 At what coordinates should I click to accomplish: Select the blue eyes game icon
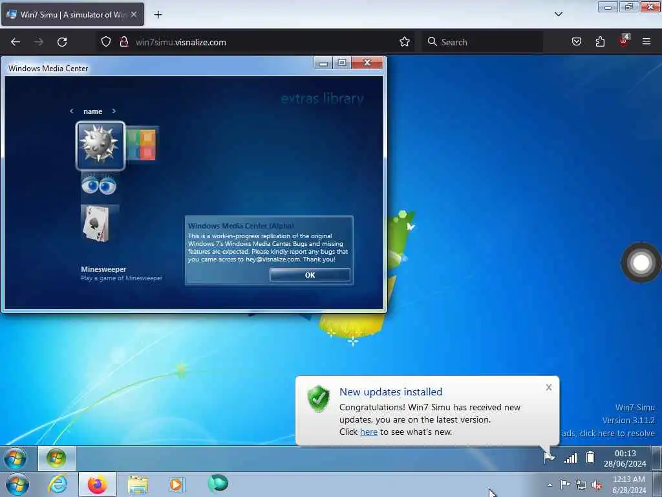click(x=99, y=186)
